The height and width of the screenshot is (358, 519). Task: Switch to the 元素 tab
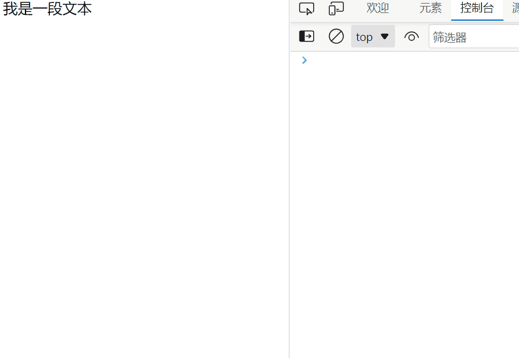[430, 8]
